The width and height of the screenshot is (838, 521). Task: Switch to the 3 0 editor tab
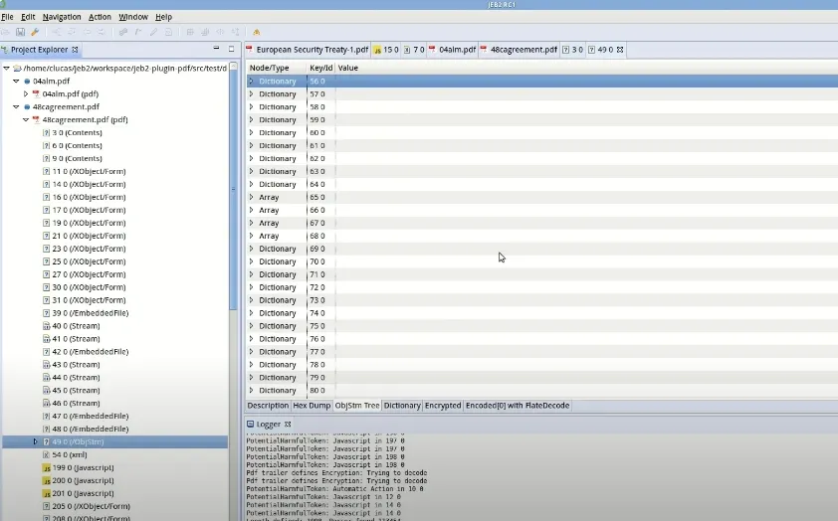[572, 50]
